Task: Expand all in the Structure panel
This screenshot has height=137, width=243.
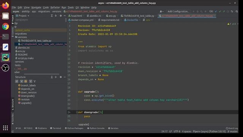Action: click(52, 77)
